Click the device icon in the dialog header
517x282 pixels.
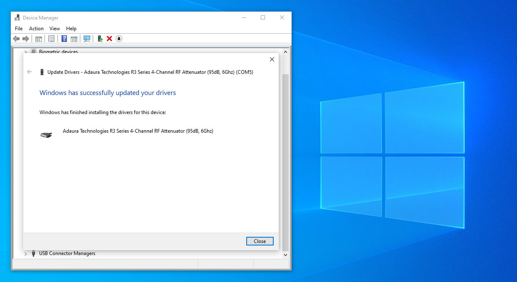(x=42, y=72)
